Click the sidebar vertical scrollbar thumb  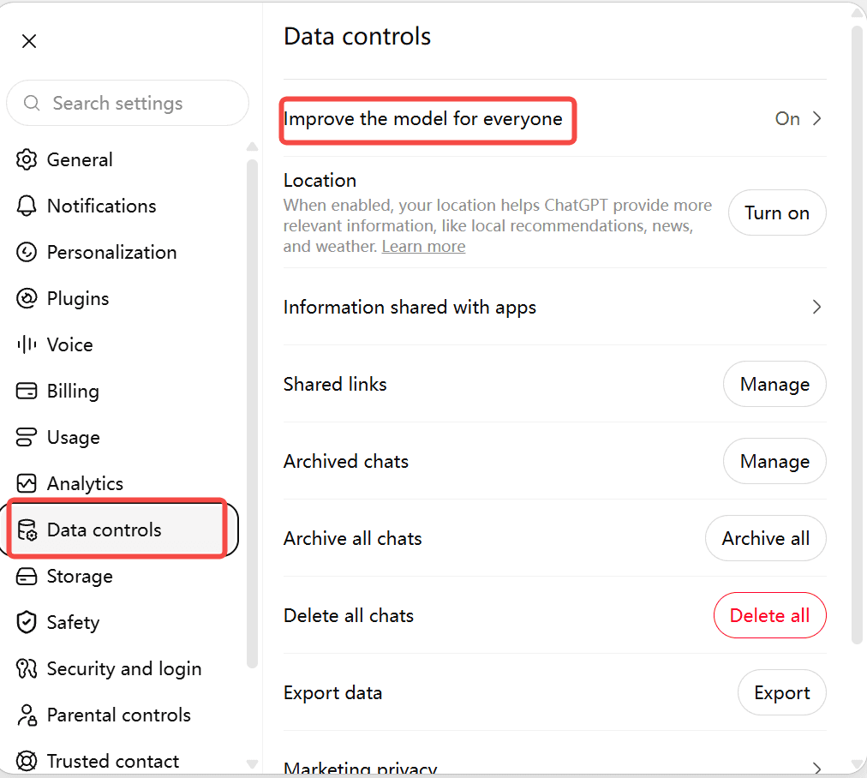click(252, 414)
